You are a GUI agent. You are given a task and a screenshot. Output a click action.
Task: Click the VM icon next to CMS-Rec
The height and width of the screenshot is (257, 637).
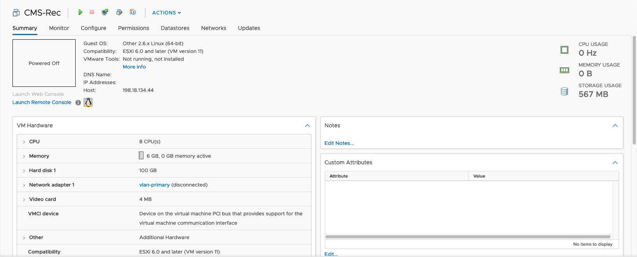(16, 13)
